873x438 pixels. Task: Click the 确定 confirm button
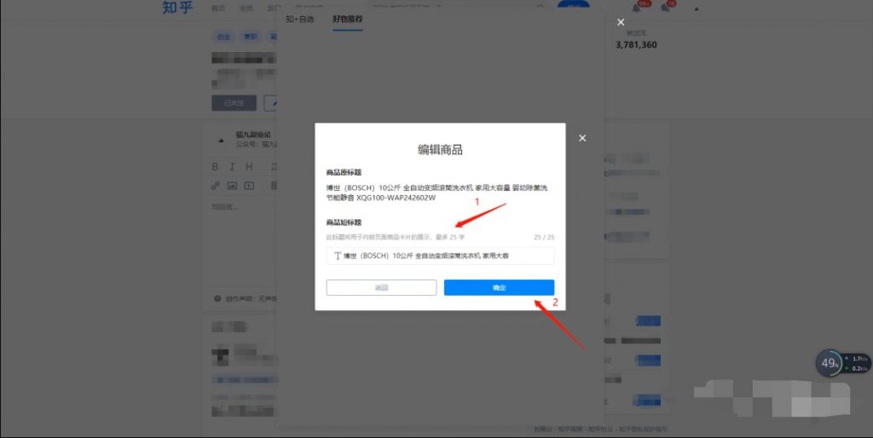[499, 287]
